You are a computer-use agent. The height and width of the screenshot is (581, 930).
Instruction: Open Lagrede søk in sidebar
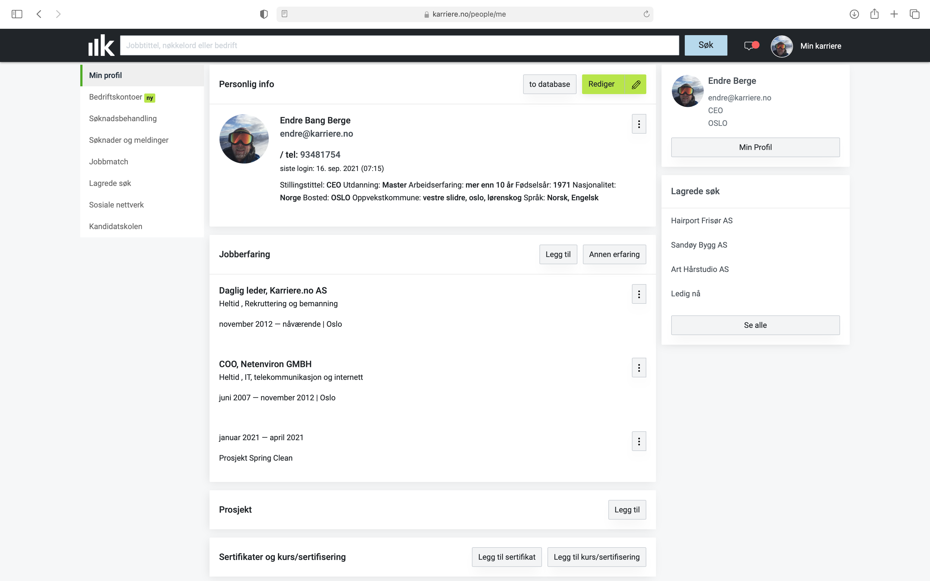[142, 183]
